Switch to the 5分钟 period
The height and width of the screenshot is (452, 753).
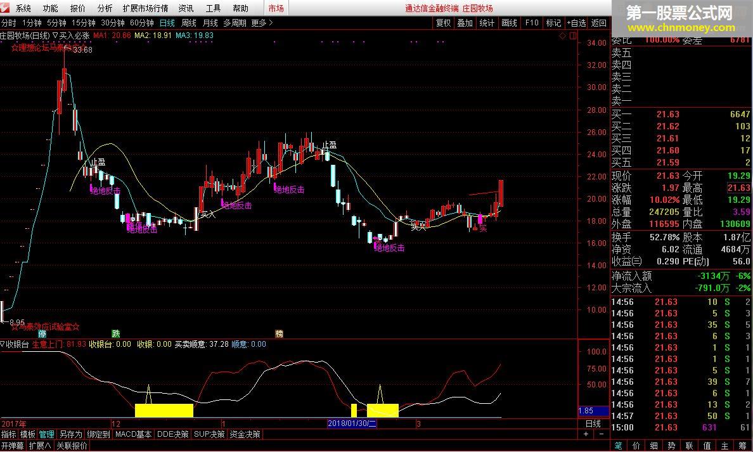[56, 23]
